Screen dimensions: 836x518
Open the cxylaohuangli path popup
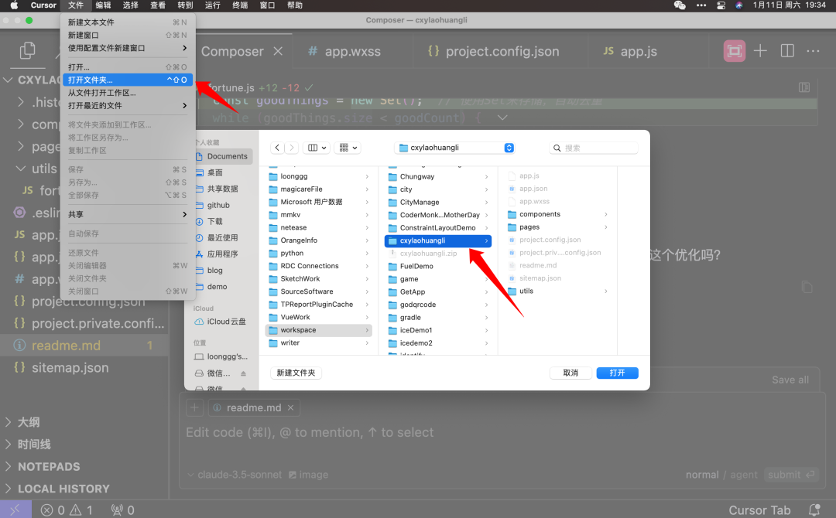[454, 148]
